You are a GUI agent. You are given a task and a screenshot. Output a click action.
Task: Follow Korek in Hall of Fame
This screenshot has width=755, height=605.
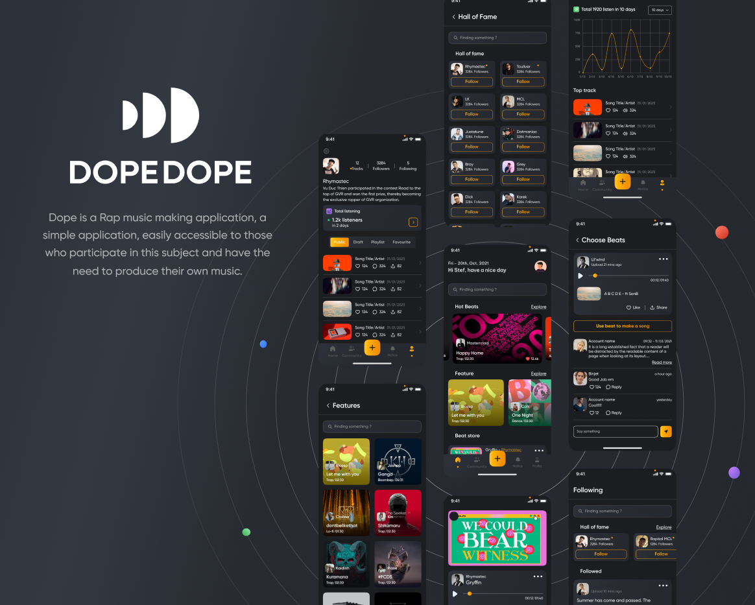point(523,212)
